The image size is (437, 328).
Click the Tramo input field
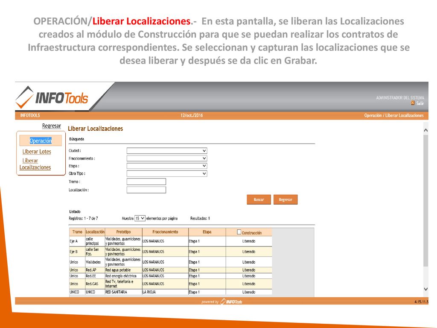click(146, 182)
